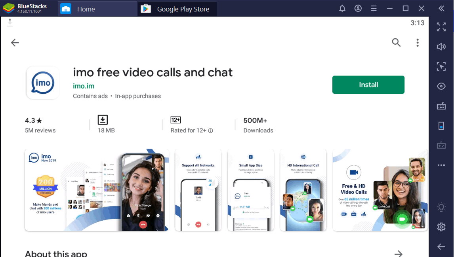Toggle BlueStacks fullscreen mode

(441, 27)
